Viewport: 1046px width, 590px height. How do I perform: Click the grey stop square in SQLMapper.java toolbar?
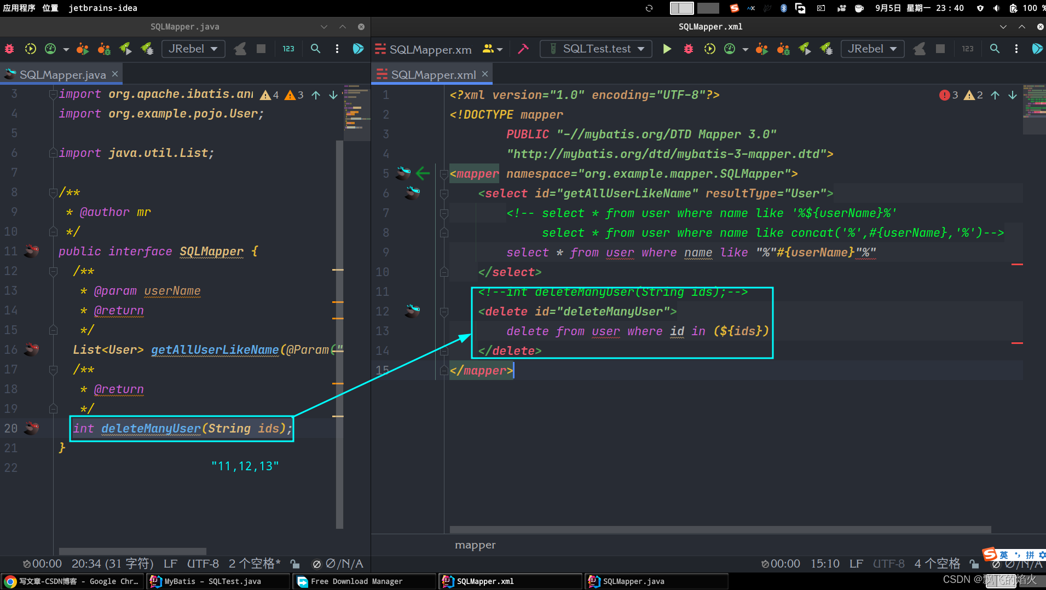pyautogui.click(x=261, y=49)
